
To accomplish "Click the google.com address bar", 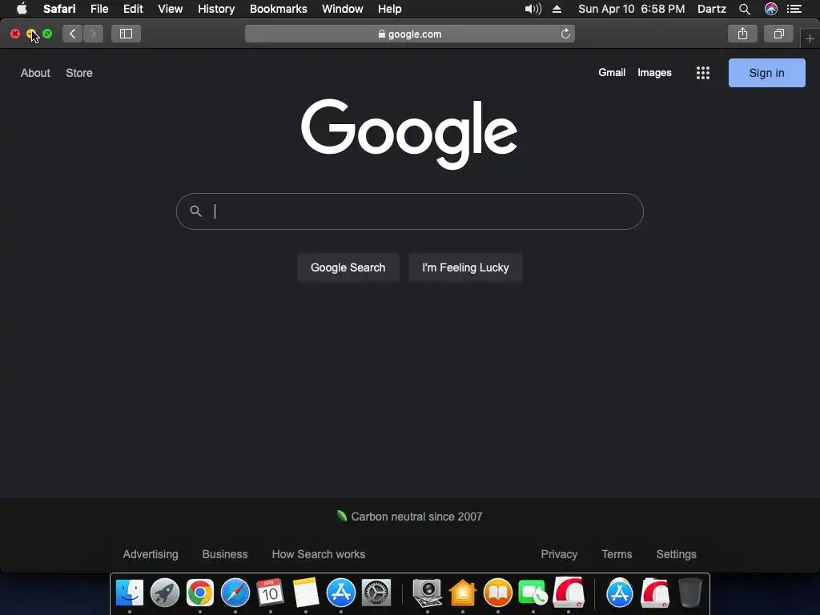I will [409, 34].
